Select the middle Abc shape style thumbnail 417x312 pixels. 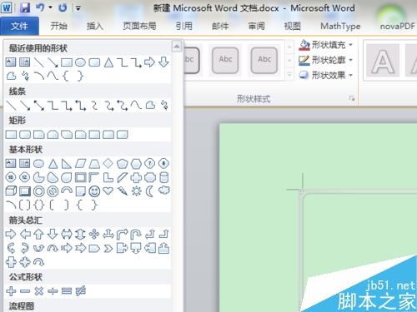click(225, 60)
